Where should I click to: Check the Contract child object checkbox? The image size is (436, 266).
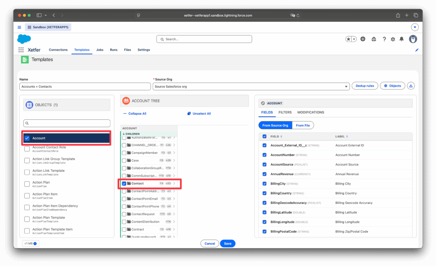click(124, 229)
